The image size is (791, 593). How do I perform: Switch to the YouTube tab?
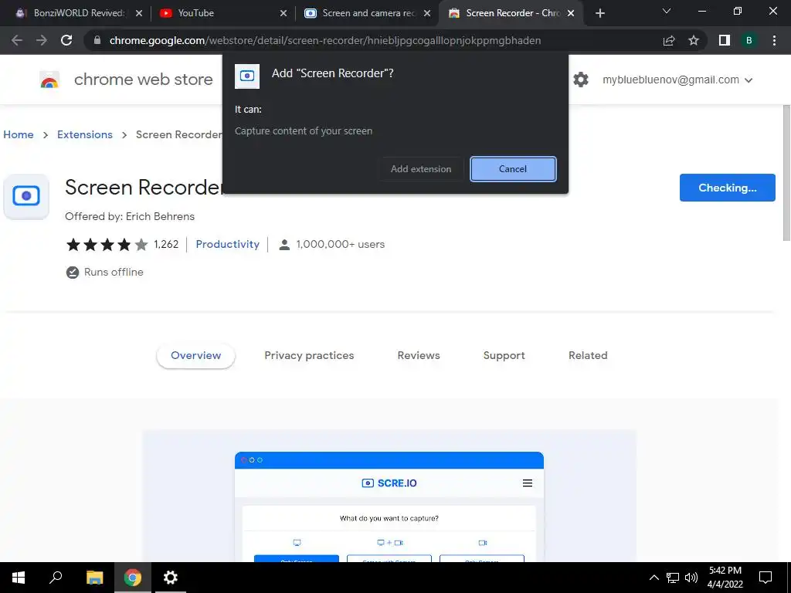[x=222, y=13]
